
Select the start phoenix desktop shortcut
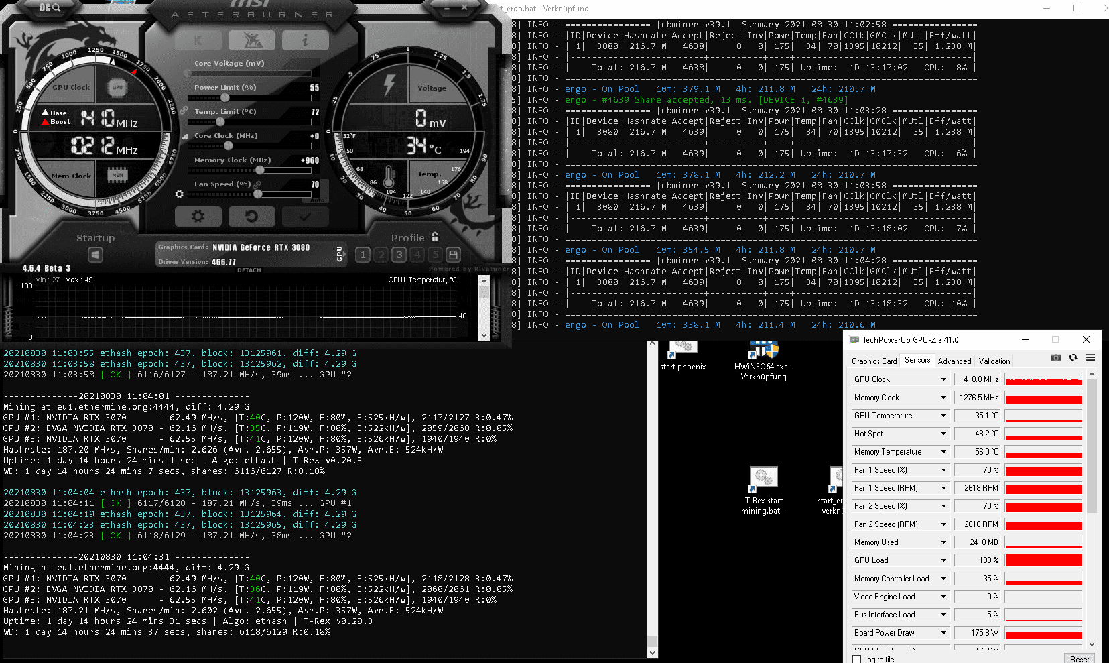tap(683, 355)
